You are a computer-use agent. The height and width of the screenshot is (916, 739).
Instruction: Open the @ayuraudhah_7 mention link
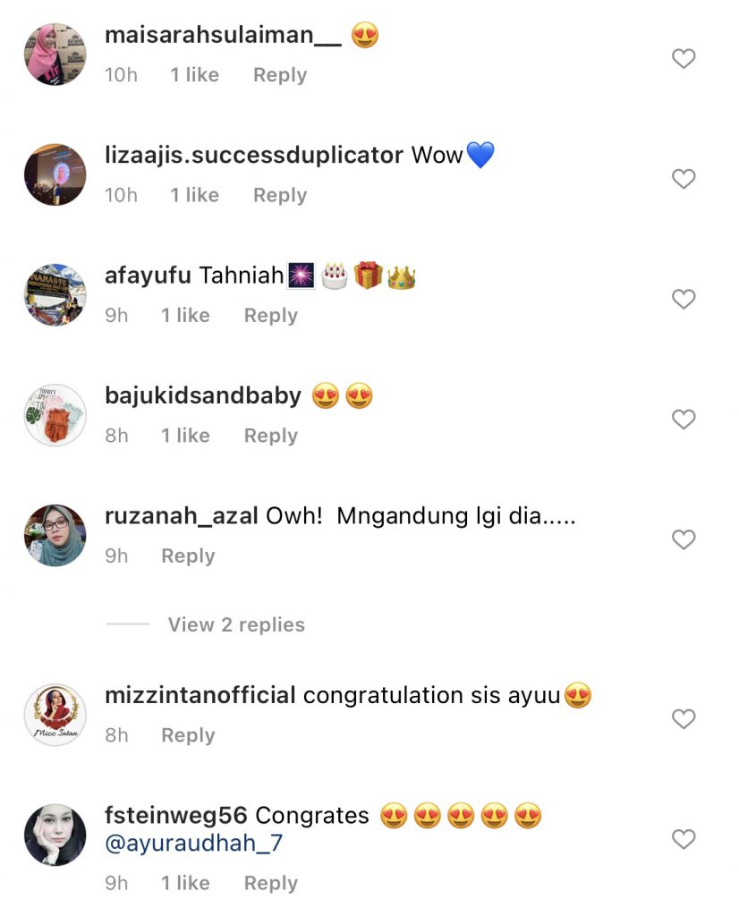(194, 843)
